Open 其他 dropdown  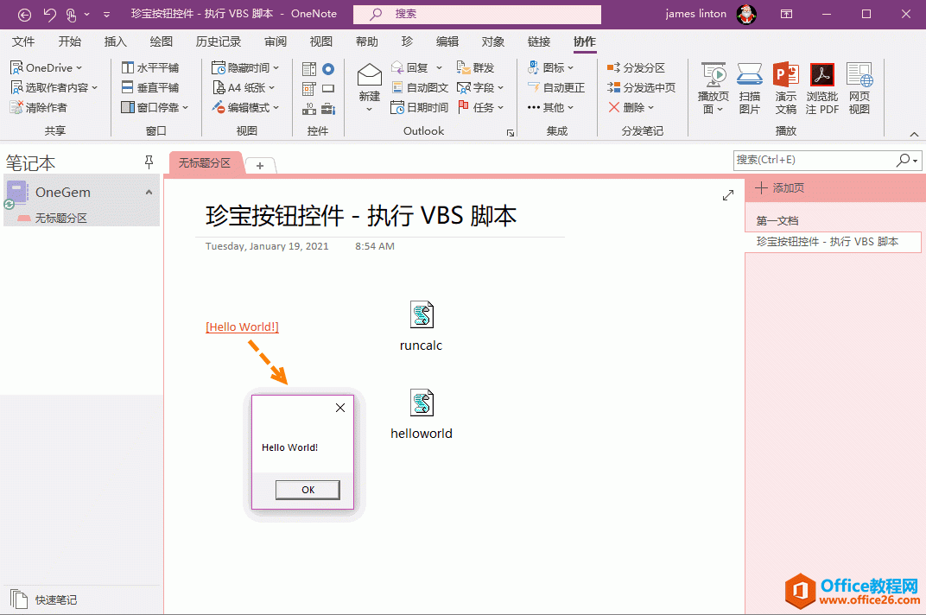(550, 107)
